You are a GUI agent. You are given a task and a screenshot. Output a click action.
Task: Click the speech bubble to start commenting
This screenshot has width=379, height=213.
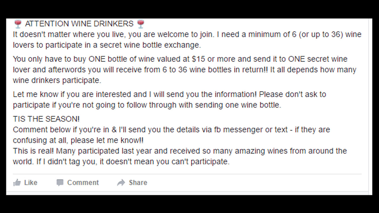point(60,183)
